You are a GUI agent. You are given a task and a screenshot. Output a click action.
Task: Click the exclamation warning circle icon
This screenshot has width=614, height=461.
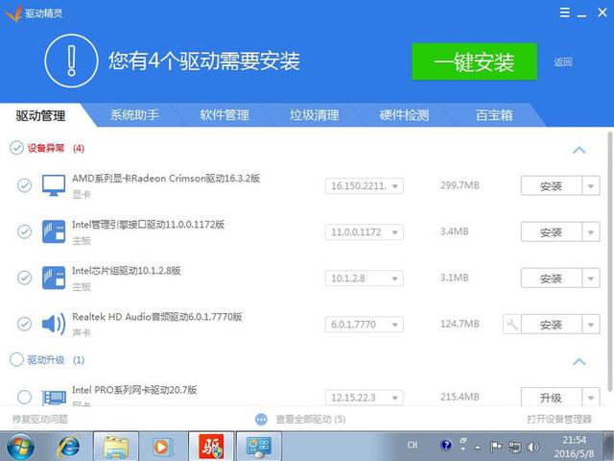click(71, 61)
